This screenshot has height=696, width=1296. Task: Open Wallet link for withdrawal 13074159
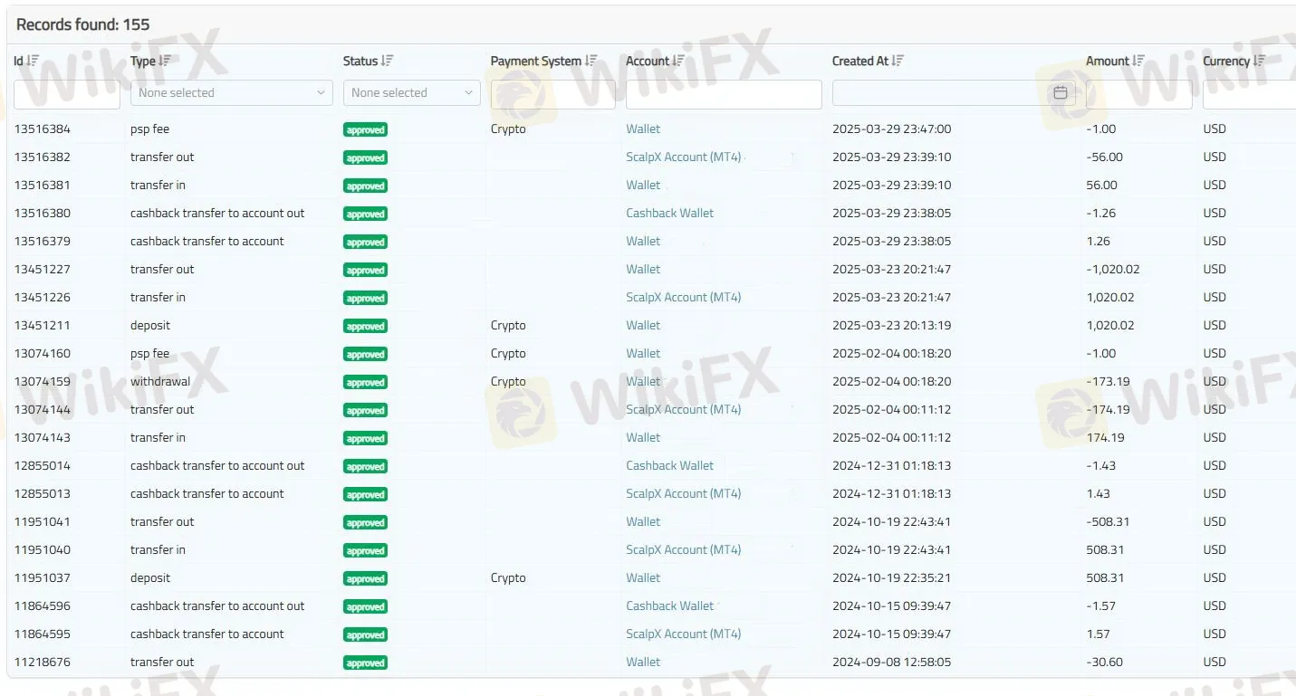[x=643, y=381]
